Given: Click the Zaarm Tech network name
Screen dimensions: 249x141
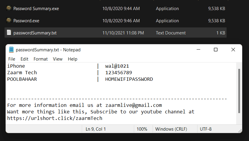Looking at the screenshot, I should coord(22,72).
